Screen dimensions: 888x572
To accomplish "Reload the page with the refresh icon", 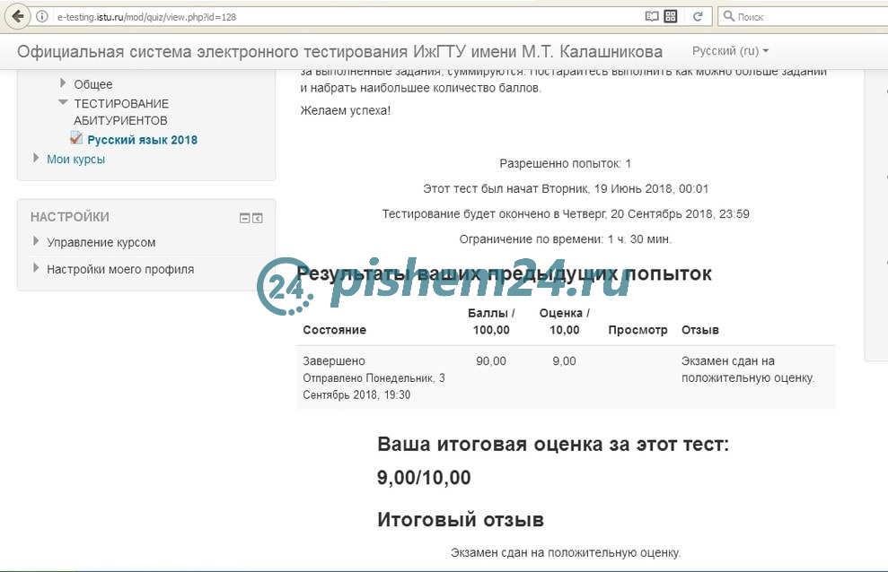I will [x=697, y=16].
